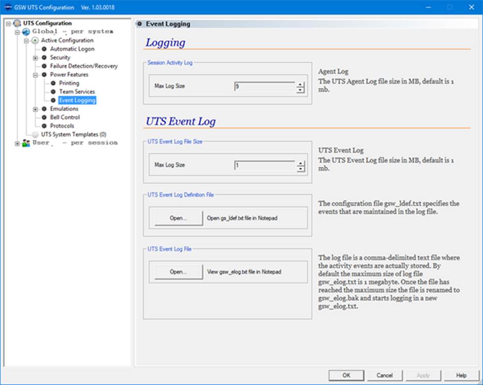Select Failure Detection/Recovery in the tree
Viewport: 483px width, 385px height.
tap(84, 66)
